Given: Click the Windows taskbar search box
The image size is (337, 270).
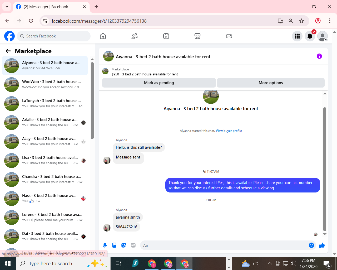Looking at the screenshot, I should coord(63,263).
